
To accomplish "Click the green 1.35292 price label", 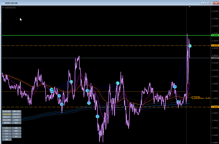I will tap(215, 35).
